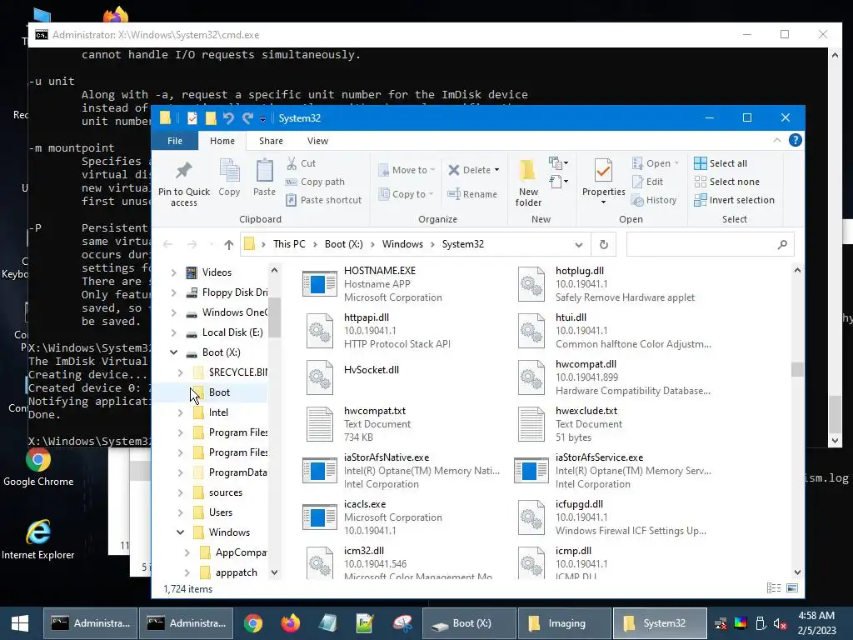Click cmd window scrollbar down arrow

pyautogui.click(x=835, y=441)
